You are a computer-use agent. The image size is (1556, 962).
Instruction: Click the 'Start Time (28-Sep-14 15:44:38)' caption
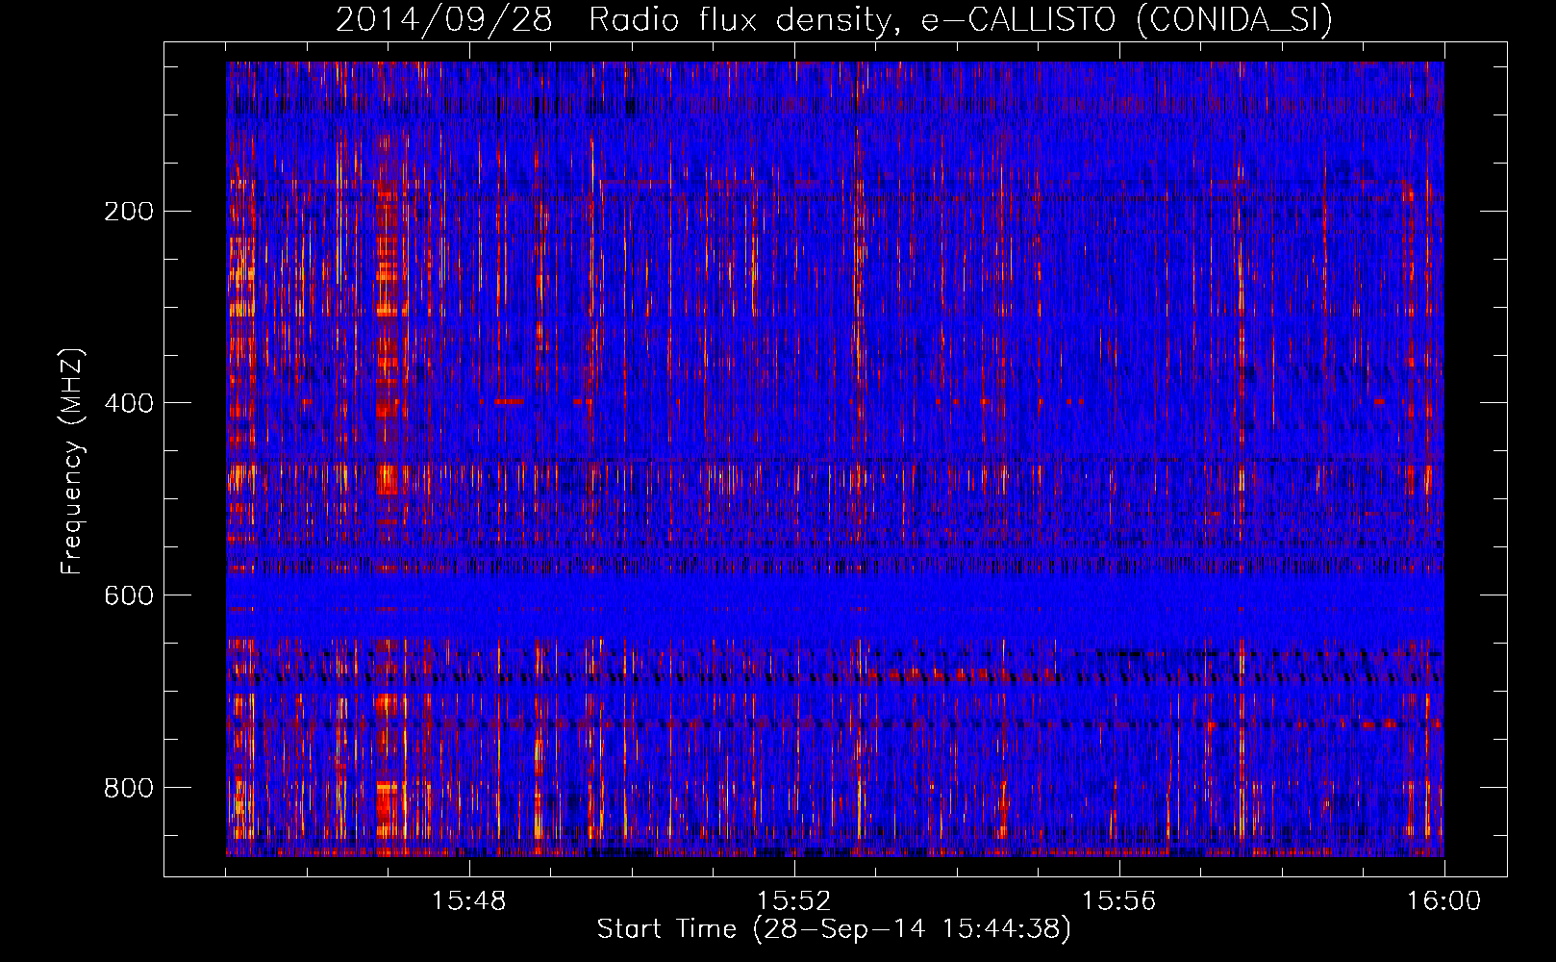[x=834, y=929]
